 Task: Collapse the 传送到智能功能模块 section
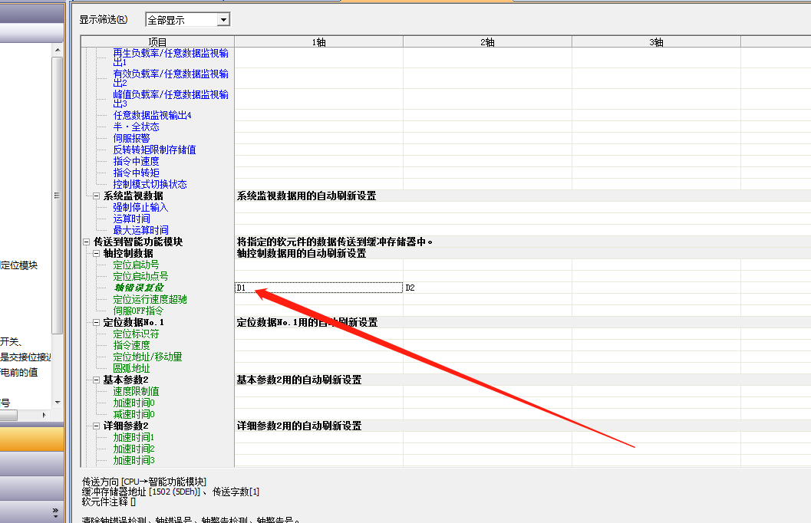(x=86, y=242)
